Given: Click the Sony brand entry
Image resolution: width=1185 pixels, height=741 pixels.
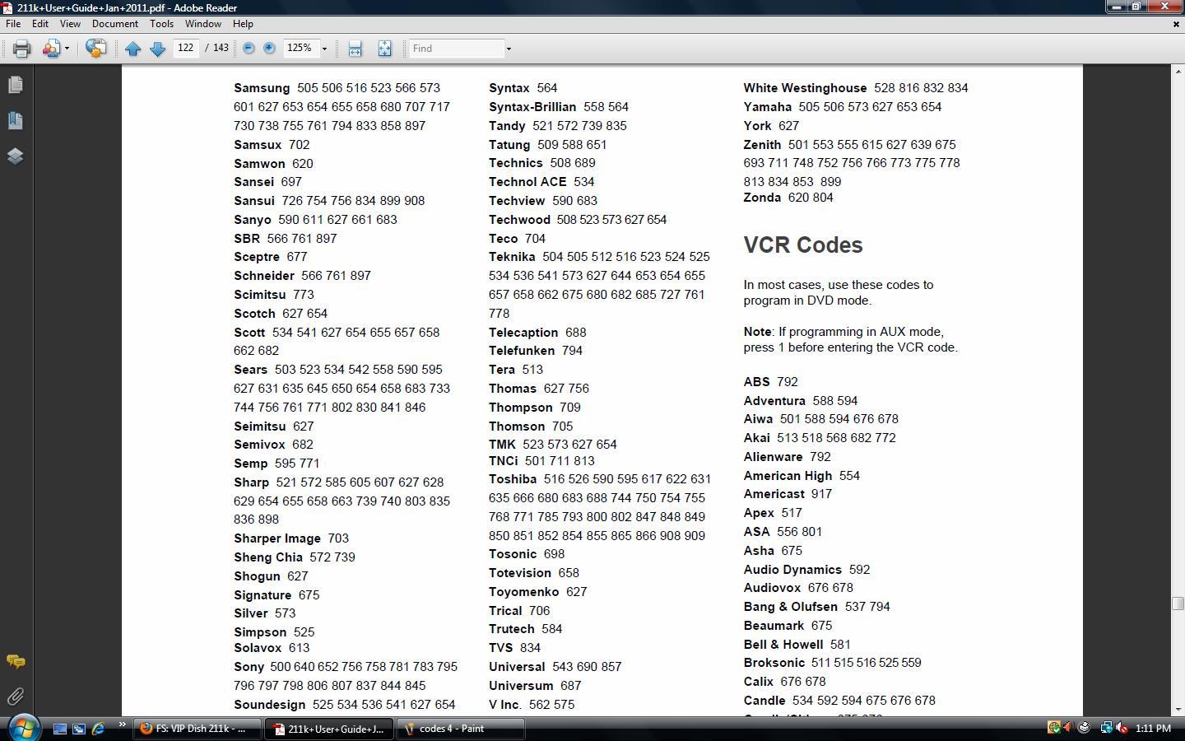Looking at the screenshot, I should (249, 667).
